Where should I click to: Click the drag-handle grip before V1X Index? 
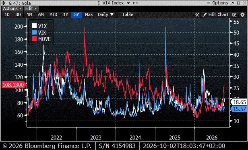(99, 3)
